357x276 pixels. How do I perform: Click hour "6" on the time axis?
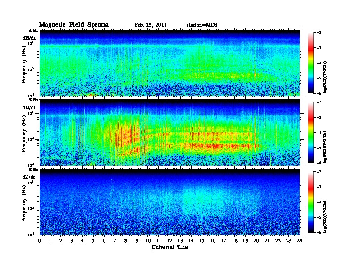pyautogui.click(x=104, y=240)
